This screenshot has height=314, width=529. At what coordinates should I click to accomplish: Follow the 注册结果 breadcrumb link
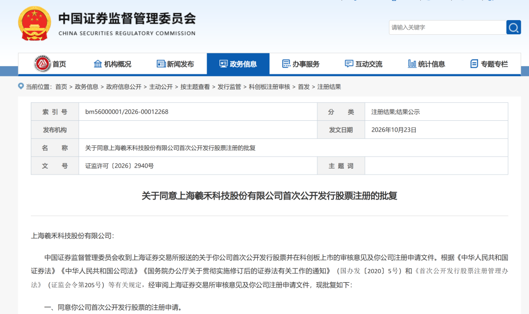[329, 87]
